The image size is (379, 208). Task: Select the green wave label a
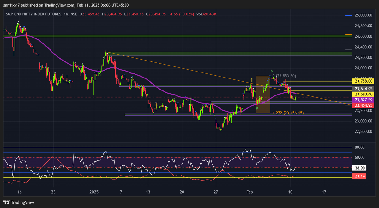tap(257, 108)
